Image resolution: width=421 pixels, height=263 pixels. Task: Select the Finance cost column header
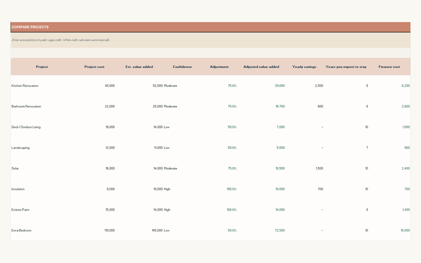[x=389, y=67]
